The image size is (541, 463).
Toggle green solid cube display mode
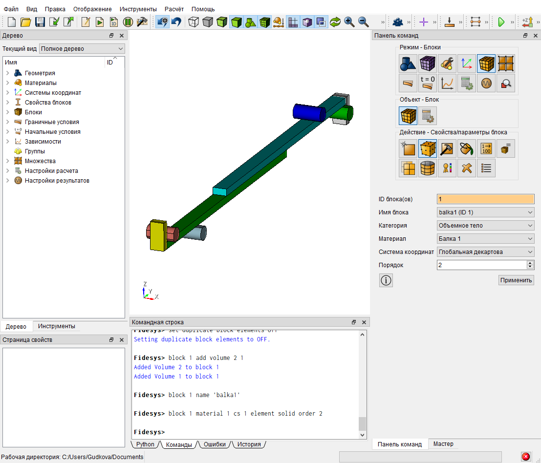click(x=237, y=22)
